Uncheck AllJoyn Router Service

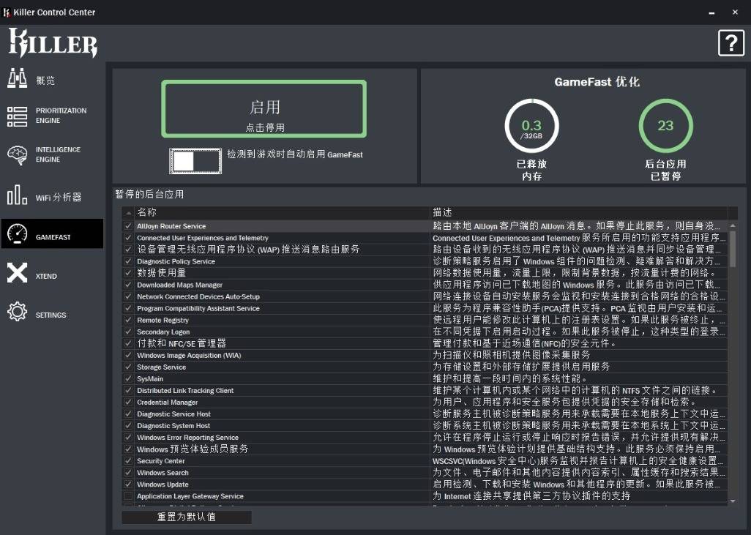tap(128, 226)
